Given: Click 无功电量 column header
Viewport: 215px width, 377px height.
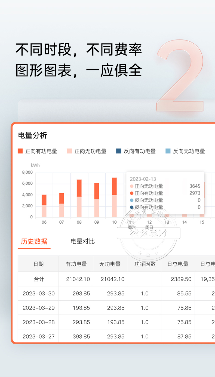Looking at the screenshot, I should (x=110, y=264).
